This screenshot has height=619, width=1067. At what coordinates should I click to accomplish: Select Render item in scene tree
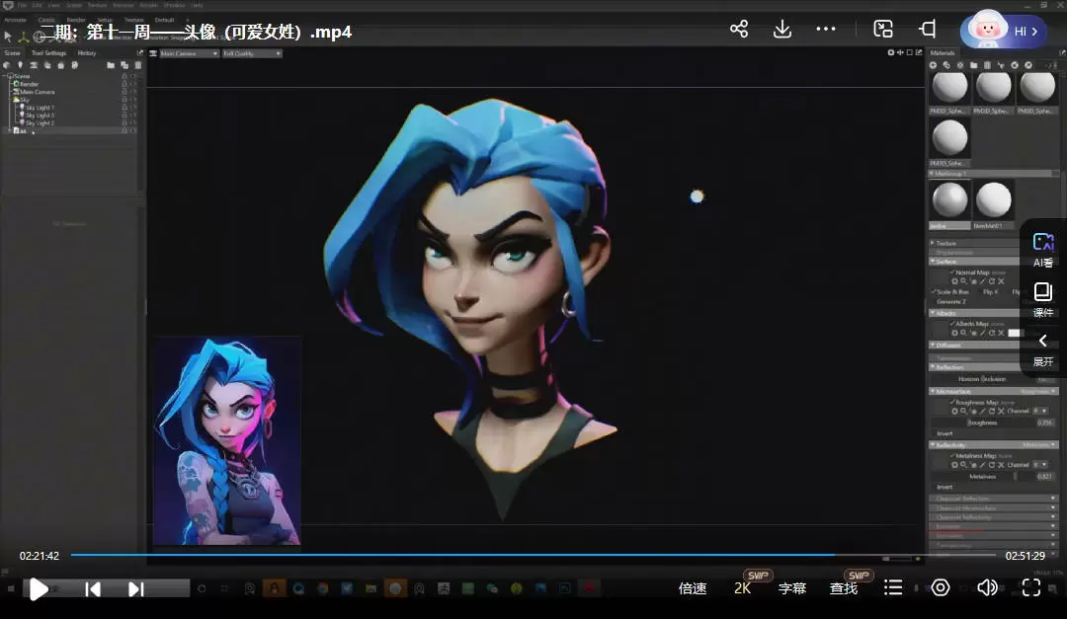tap(29, 84)
